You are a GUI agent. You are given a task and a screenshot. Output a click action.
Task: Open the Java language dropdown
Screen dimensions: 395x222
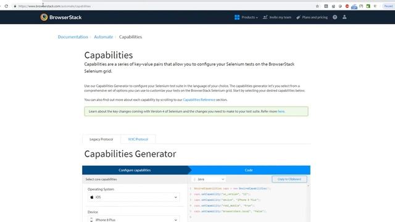(x=209, y=179)
